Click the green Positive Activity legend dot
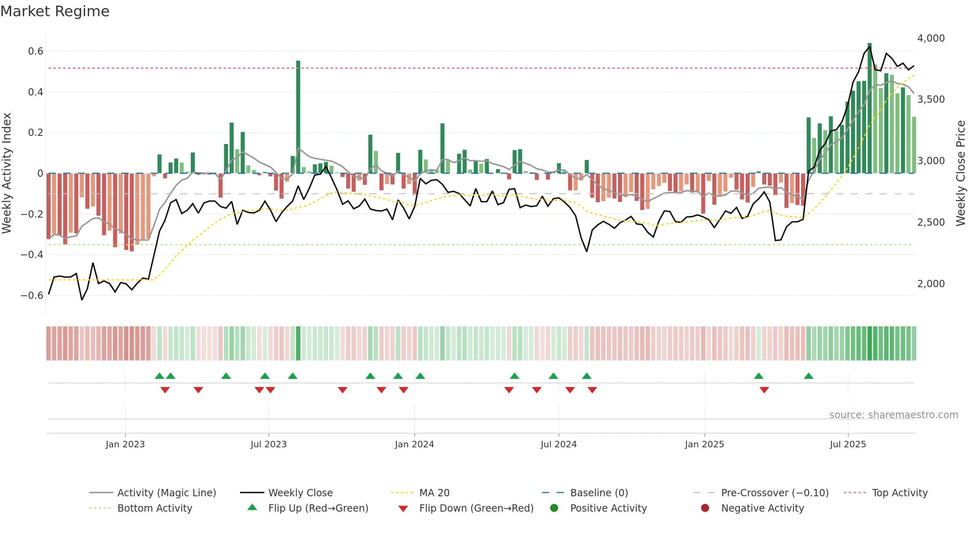This screenshot has height=546, width=972. point(554,508)
